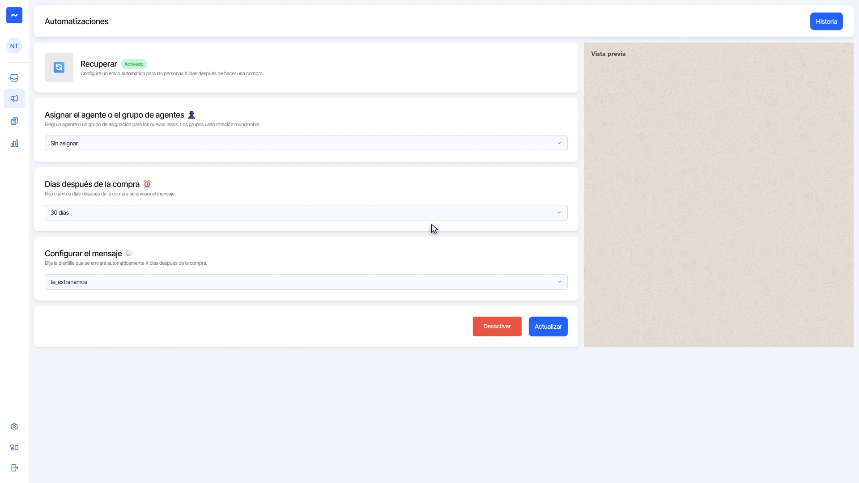Viewport: 859px width, 483px height.
Task: Click the layout blocks sidebar icon
Action: click(14, 447)
